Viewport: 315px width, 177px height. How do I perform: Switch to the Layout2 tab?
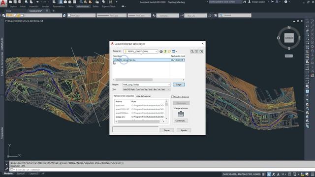[x=33, y=174]
